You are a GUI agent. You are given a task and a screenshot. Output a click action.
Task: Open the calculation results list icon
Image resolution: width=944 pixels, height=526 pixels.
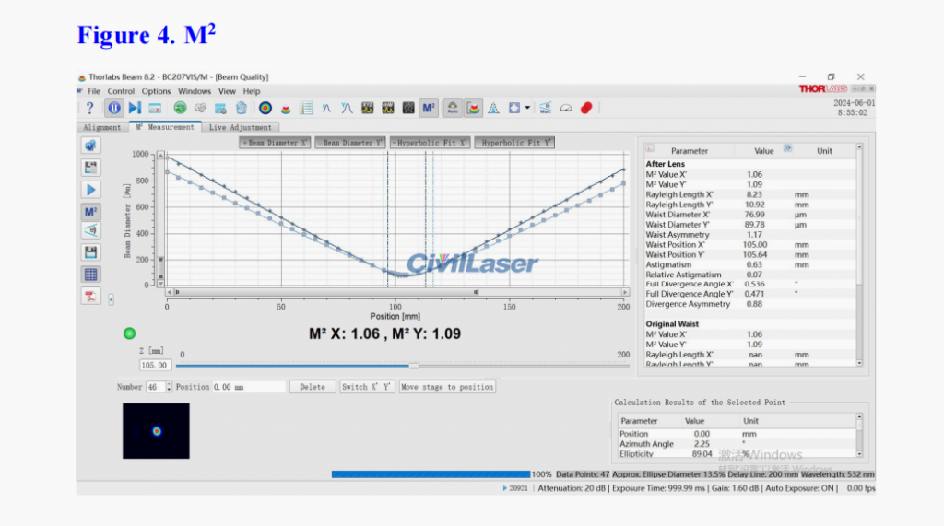click(306, 108)
